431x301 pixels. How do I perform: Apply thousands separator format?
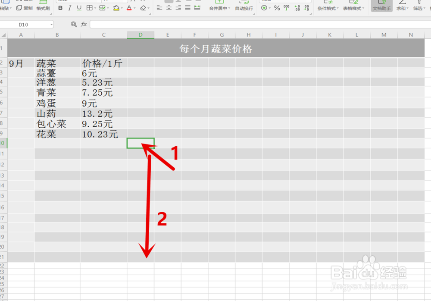click(287, 8)
